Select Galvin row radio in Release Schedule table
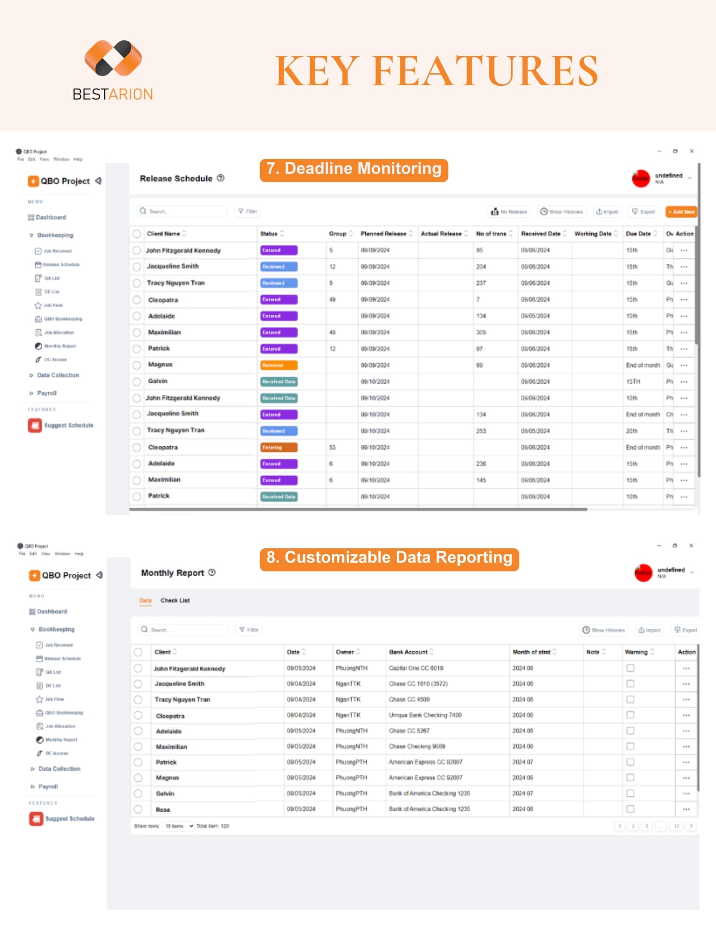Screen dimensions: 716x927 (x=137, y=382)
